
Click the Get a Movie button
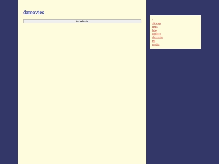(x=82, y=21)
